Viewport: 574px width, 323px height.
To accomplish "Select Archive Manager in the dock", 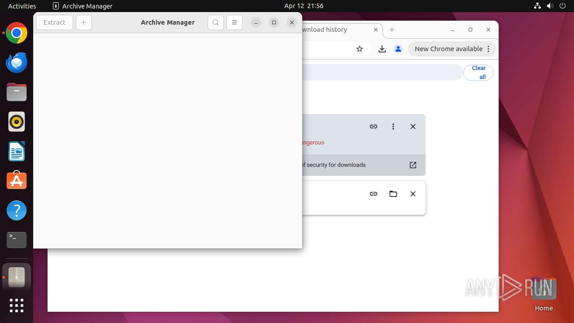I will pos(17,277).
